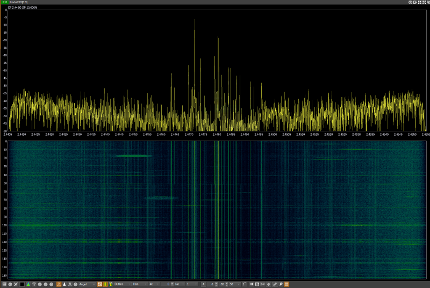Screen dimensions: 430x288
Task: Click the clock timer icon in toolbar
Action: pos(268,284)
